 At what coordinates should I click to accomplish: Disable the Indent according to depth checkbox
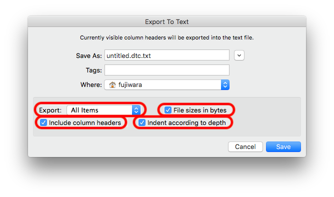pyautogui.click(x=142, y=122)
